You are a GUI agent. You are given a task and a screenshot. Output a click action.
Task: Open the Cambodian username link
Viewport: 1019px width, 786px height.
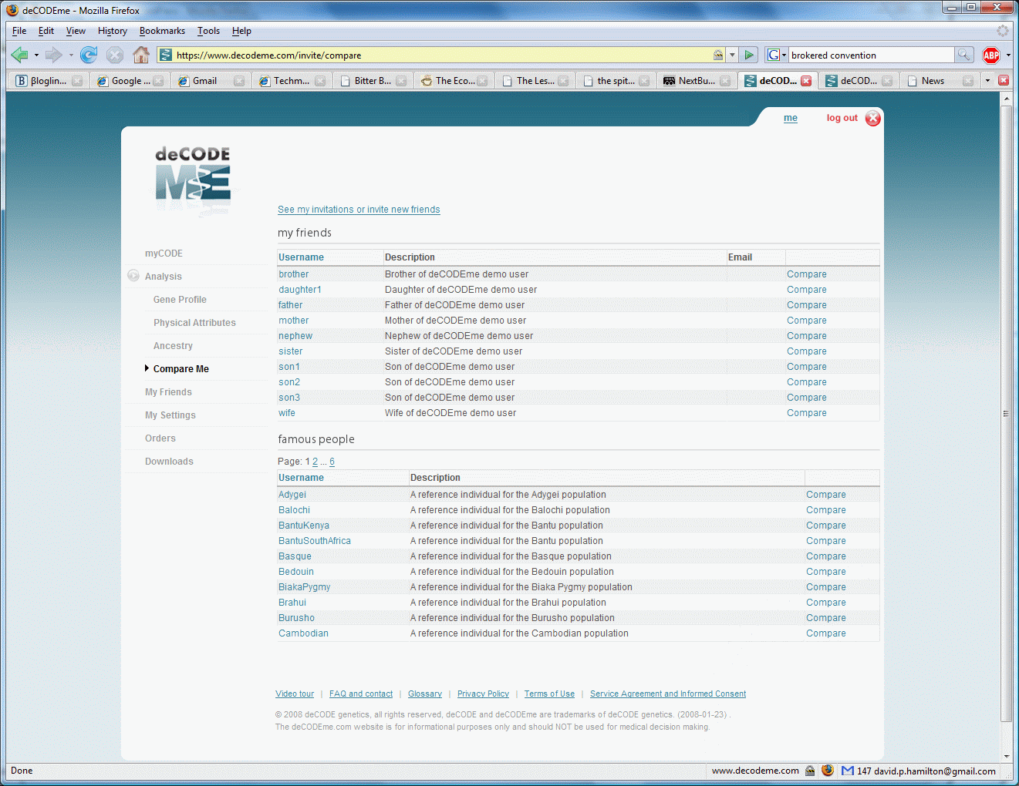pyautogui.click(x=303, y=633)
